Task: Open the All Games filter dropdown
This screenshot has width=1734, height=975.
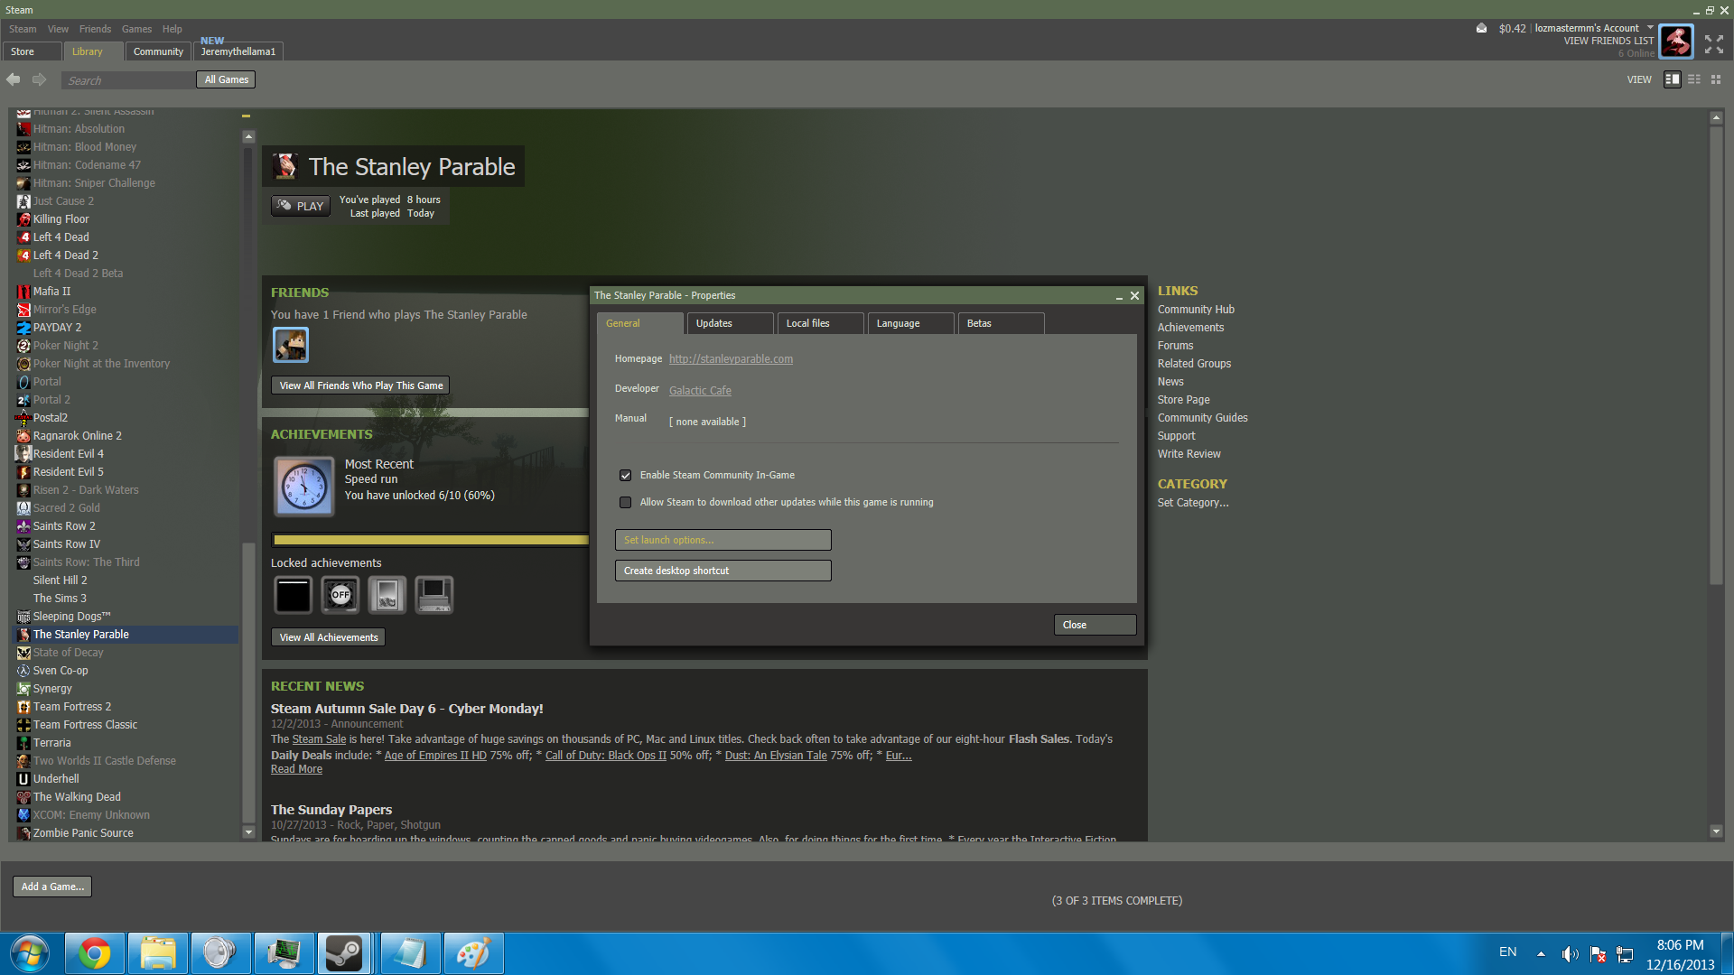Action: [226, 79]
